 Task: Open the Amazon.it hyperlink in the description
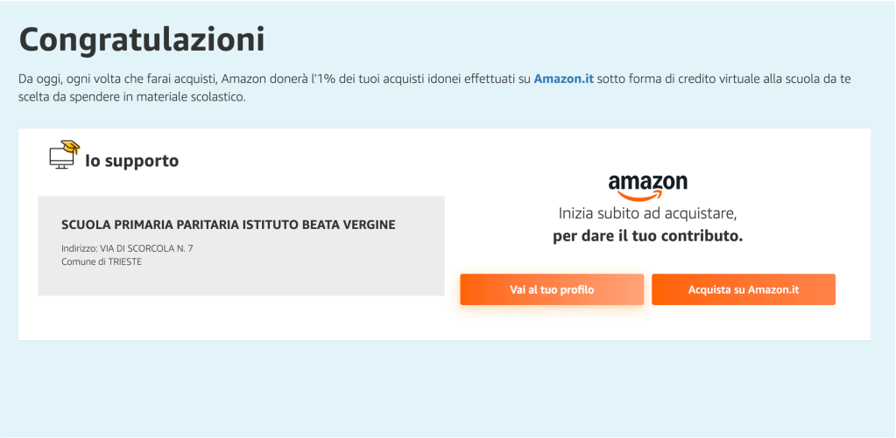(563, 79)
